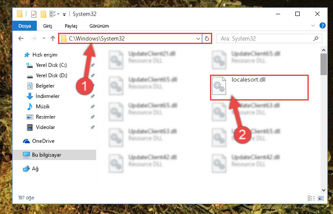Click the Back navigation arrow
The width and height of the screenshot is (333, 214).
[21, 38]
